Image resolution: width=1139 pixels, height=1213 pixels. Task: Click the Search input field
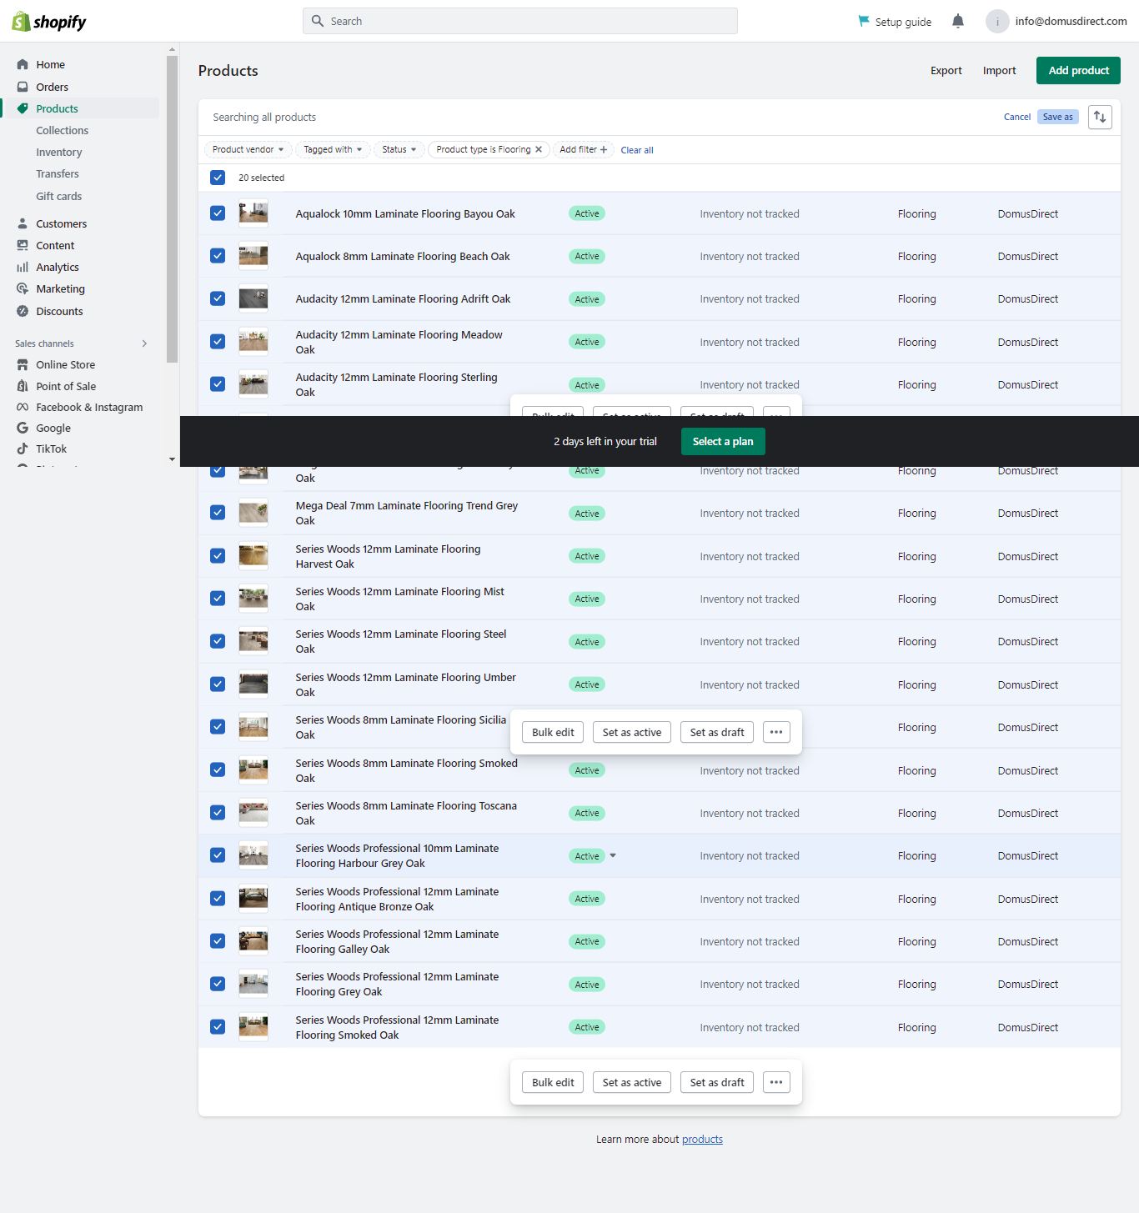520,22
